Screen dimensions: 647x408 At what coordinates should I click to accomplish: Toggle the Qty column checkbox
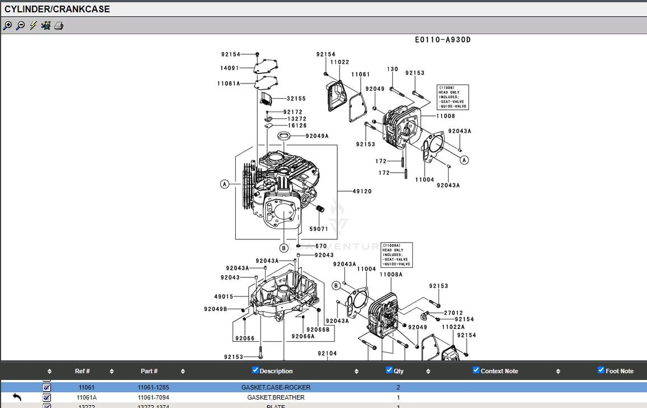click(389, 370)
